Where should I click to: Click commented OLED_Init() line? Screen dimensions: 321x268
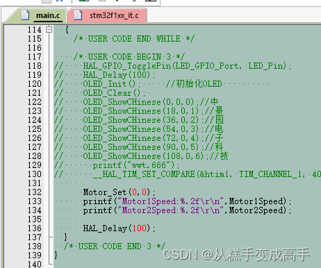point(138,84)
